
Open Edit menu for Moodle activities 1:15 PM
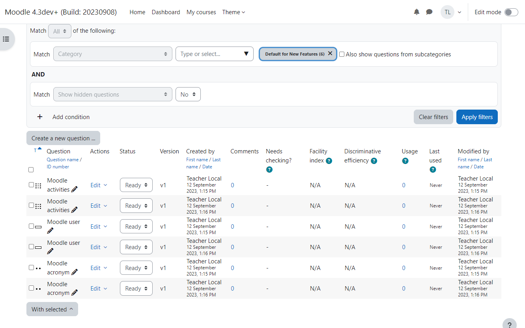point(99,185)
